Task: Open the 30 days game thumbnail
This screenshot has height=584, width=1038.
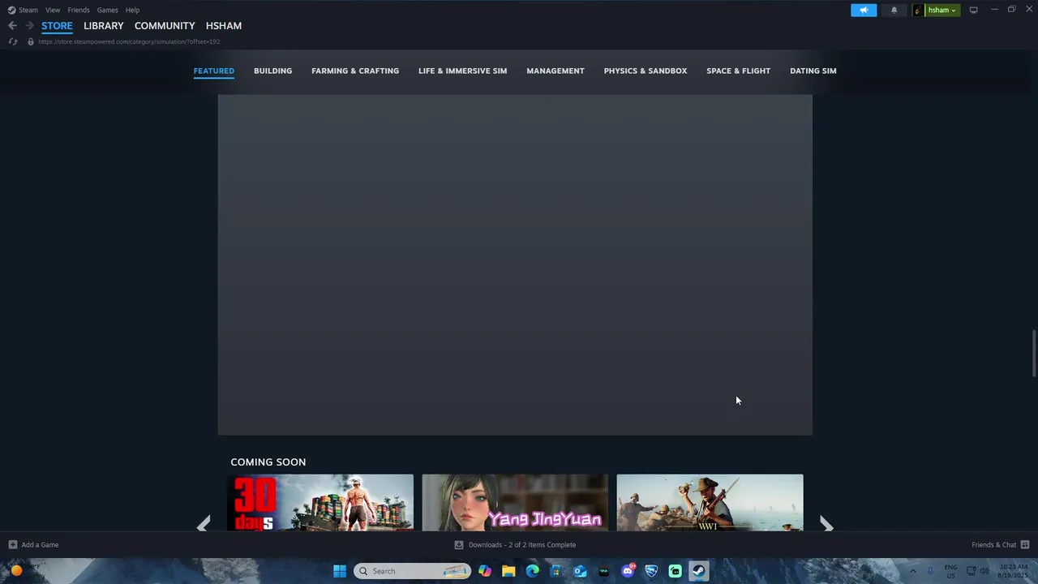Action: click(x=320, y=503)
